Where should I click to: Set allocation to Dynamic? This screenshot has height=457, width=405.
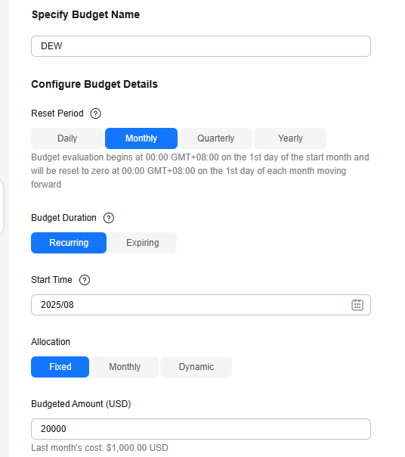click(196, 367)
